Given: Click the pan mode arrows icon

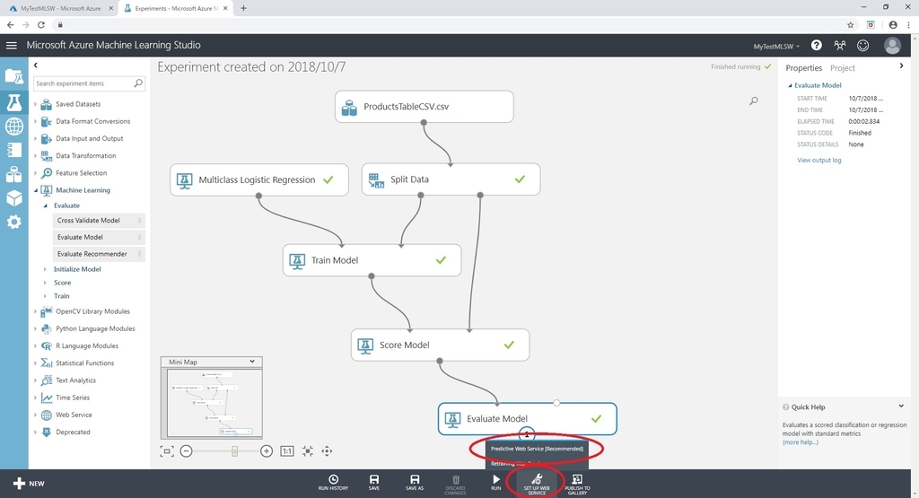Looking at the screenshot, I should tap(327, 451).
